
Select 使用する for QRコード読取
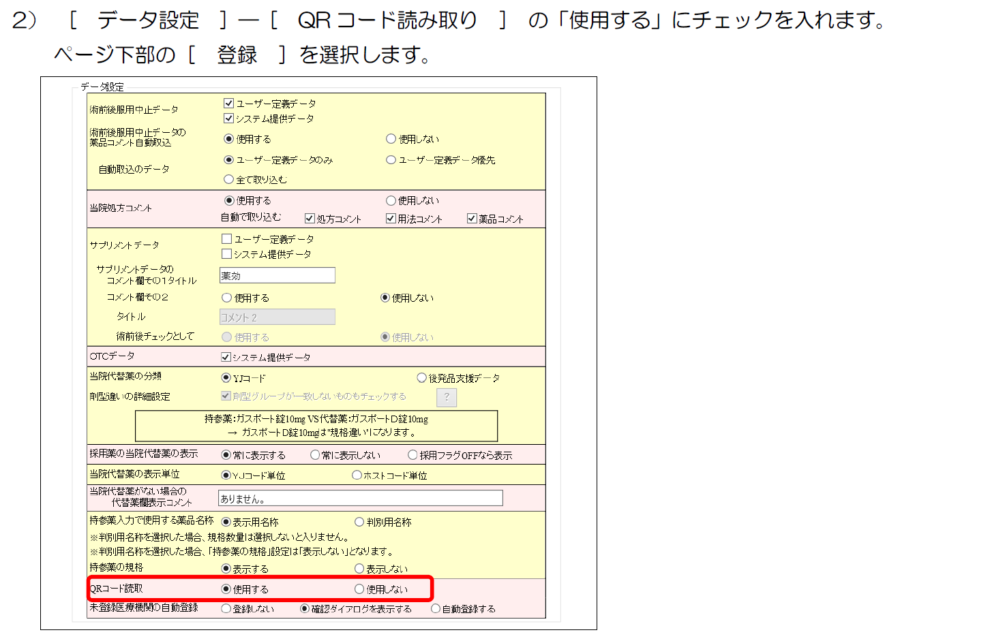pos(226,589)
